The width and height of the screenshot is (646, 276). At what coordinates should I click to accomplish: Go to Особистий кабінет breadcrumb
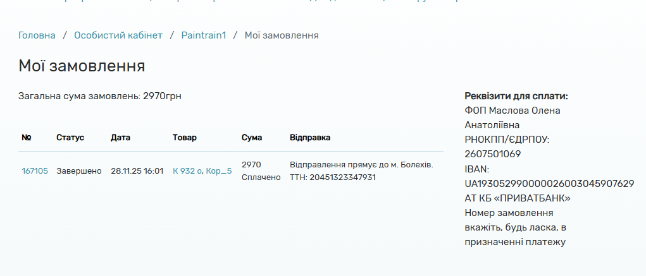118,35
